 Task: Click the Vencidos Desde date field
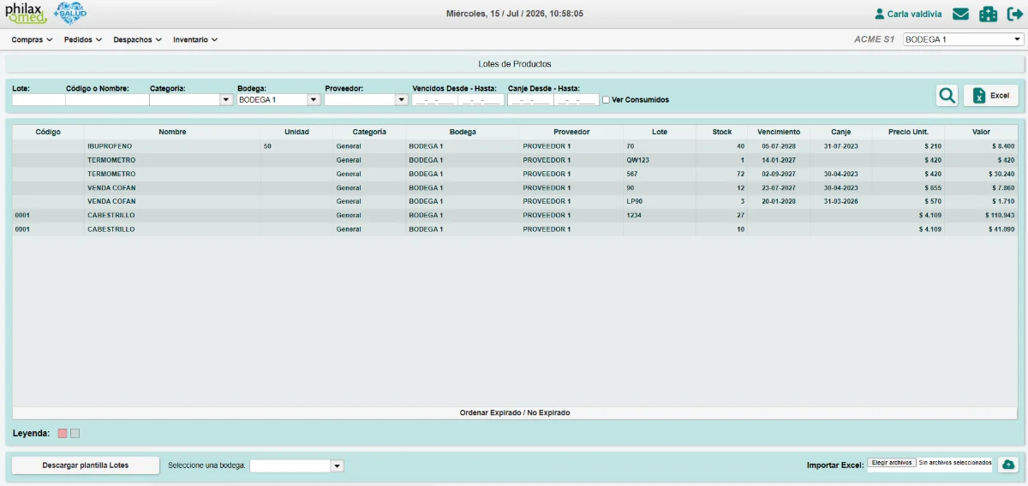[434, 99]
